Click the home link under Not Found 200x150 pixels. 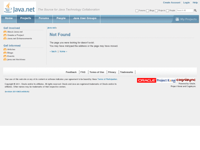pyautogui.click(x=63, y=51)
